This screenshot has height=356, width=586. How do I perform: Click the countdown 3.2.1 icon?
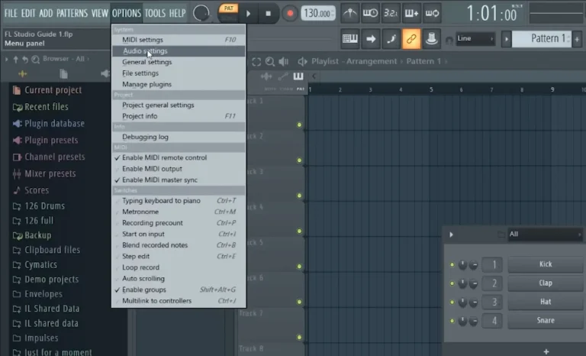[391, 13]
